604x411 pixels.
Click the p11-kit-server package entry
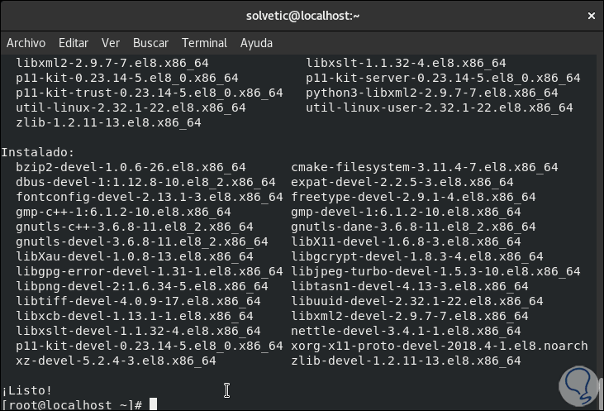pos(443,78)
